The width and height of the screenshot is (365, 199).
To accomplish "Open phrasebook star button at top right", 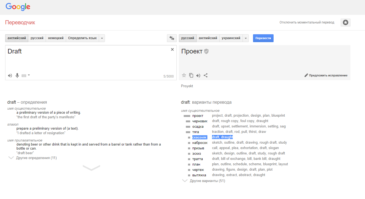I will coord(346,22).
